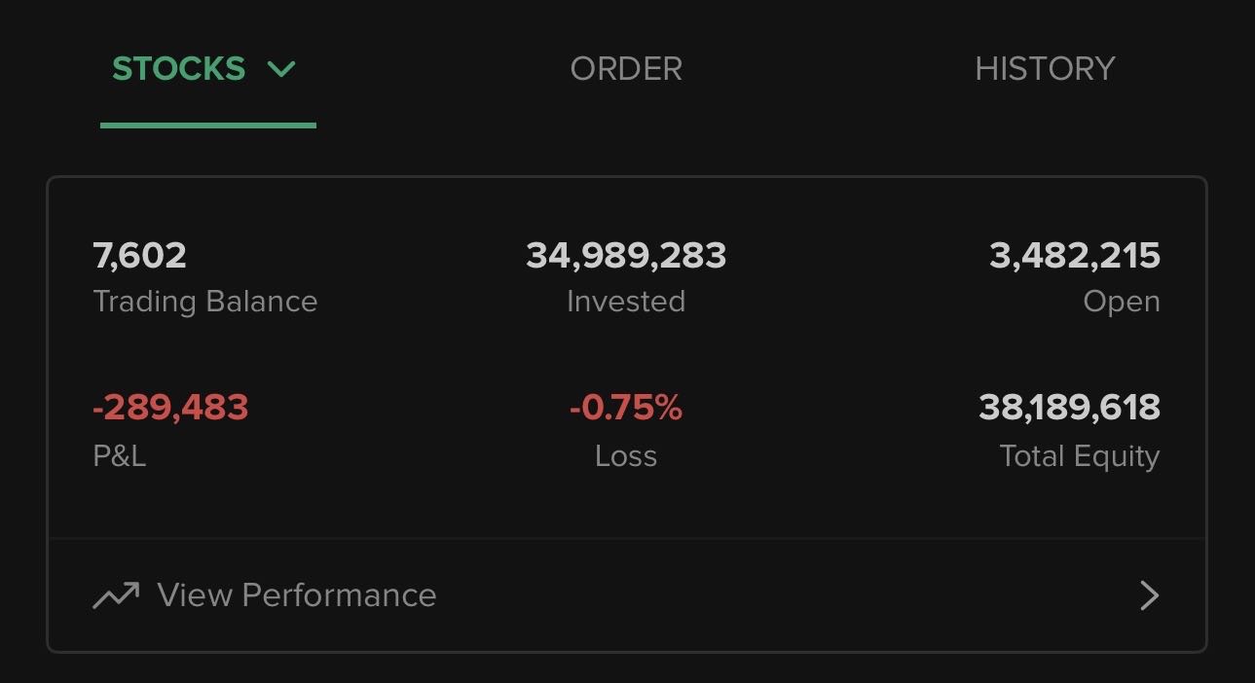Click the Trading Balance label
This screenshot has width=1255, height=683.
205,303
